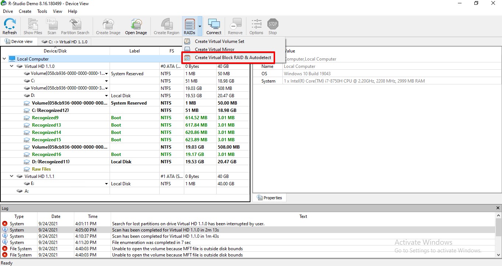502x266 pixels.
Task: Start a Scan from the toolbar
Action: pyautogui.click(x=51, y=26)
